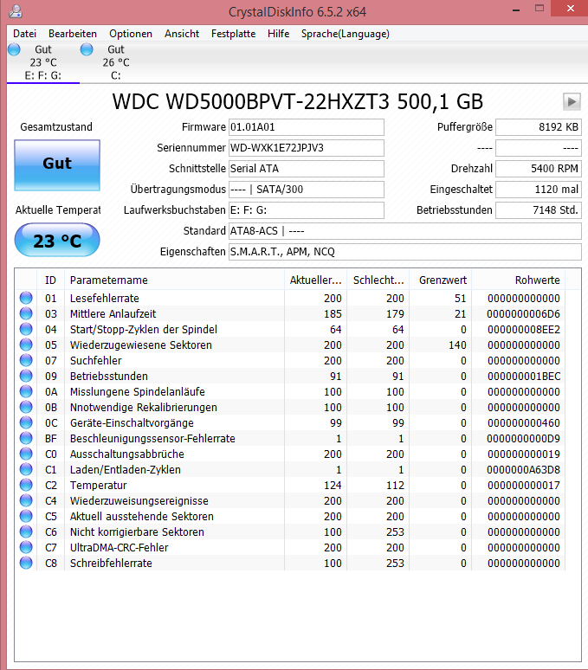Click status orb for E: F: G: drive
The width and height of the screenshot is (588, 670).
pos(14,49)
